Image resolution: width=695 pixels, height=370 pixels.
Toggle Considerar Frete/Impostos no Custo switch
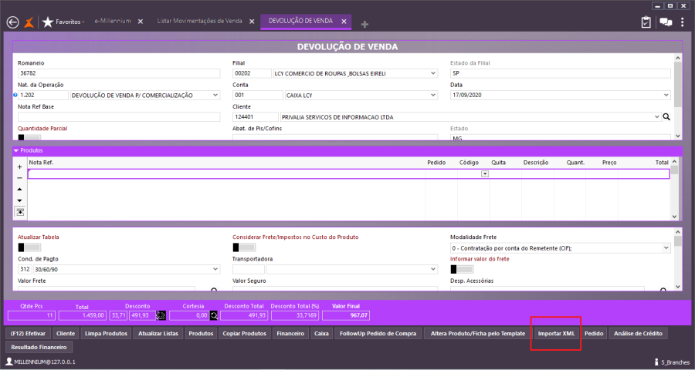(244, 247)
